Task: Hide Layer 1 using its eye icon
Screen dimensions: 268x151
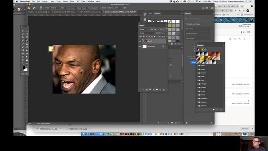Action: click(140, 41)
